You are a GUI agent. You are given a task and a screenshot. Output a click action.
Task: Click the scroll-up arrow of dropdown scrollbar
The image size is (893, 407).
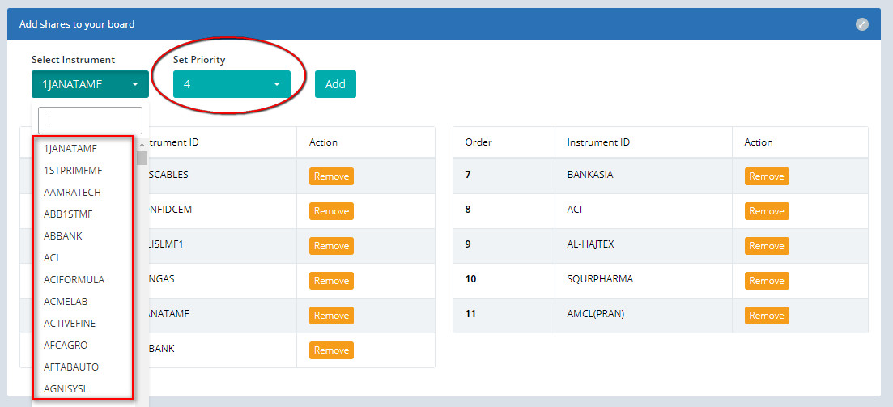[142, 146]
